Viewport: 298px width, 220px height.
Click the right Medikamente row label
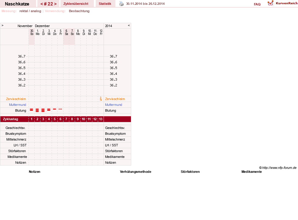click(115, 157)
